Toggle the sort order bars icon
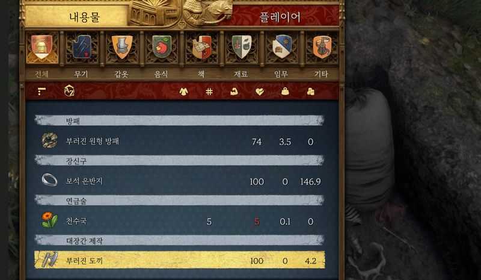 point(41,92)
